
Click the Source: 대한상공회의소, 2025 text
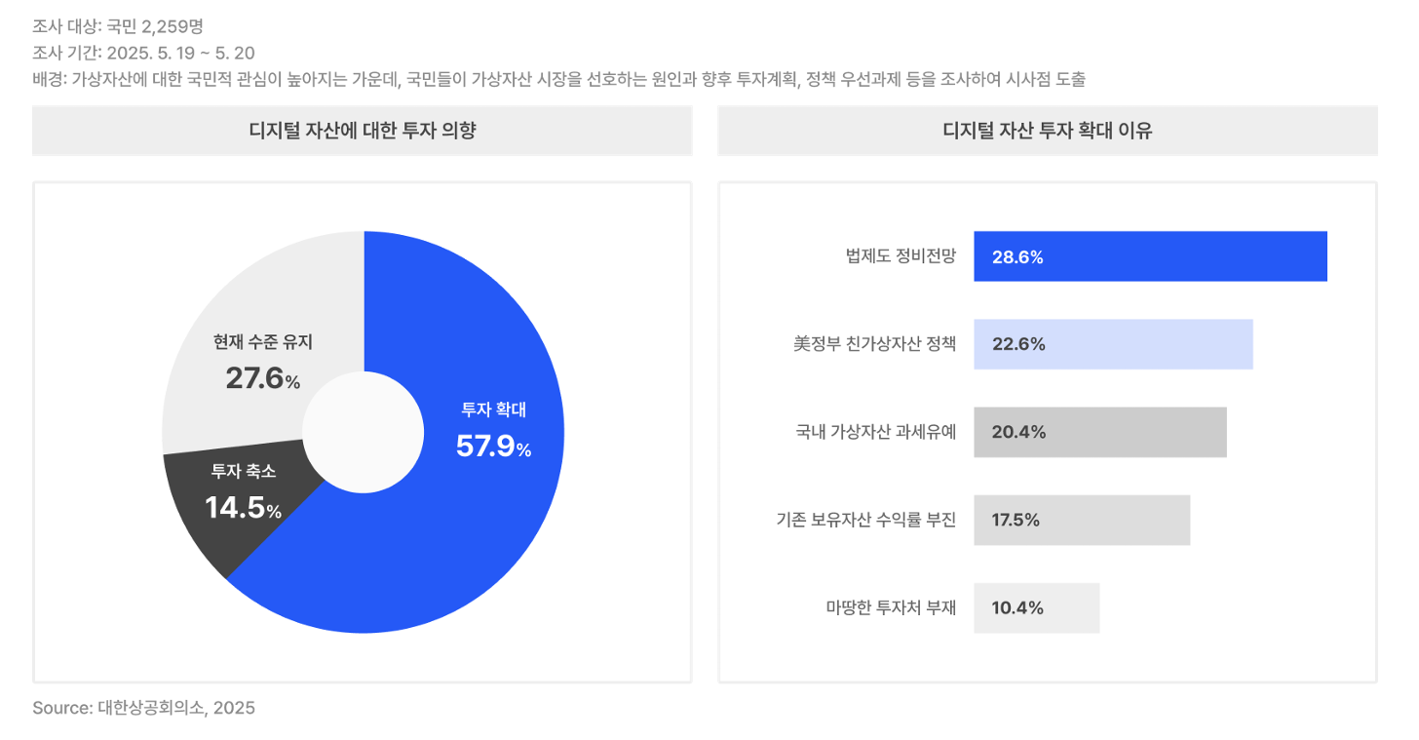coord(143,708)
